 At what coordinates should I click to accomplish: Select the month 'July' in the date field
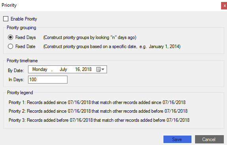click(63, 69)
